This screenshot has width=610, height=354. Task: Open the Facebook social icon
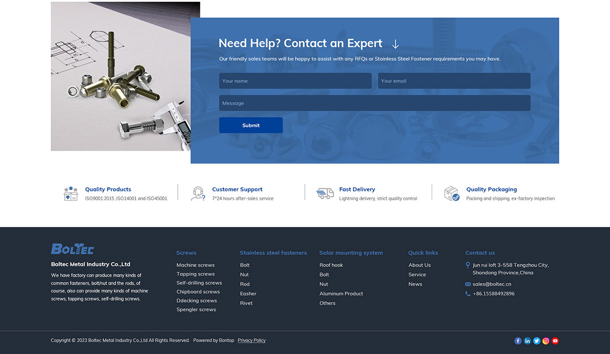click(x=518, y=340)
